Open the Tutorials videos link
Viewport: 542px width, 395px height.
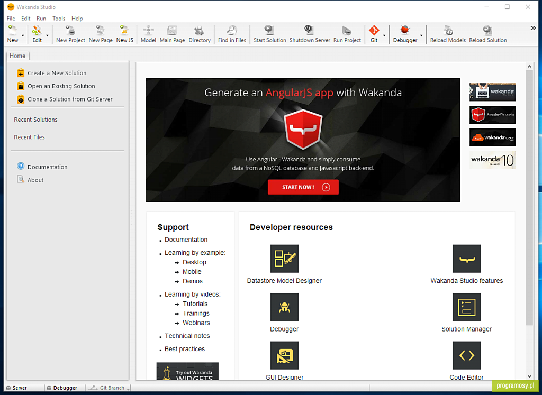[195, 304]
